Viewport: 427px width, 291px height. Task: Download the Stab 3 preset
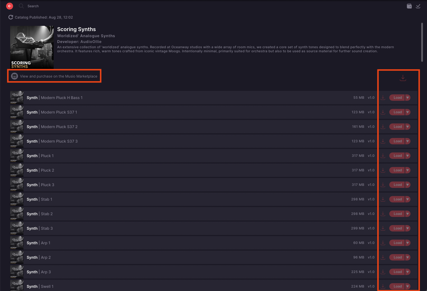click(x=383, y=228)
